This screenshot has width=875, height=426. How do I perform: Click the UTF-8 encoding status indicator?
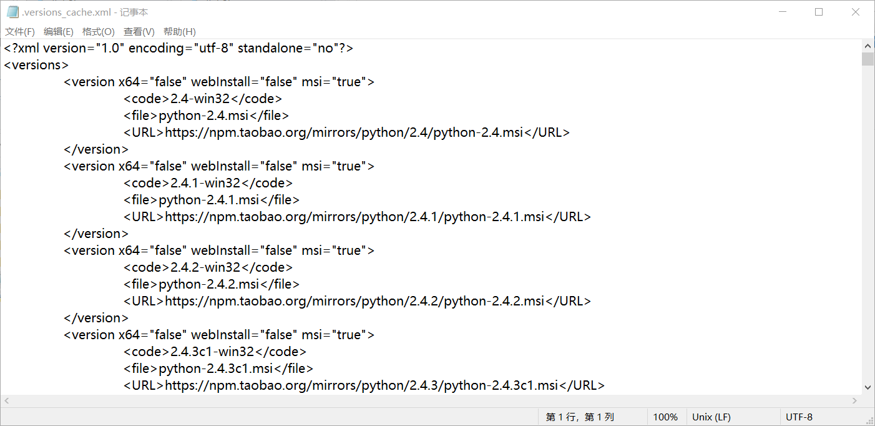coord(799,417)
